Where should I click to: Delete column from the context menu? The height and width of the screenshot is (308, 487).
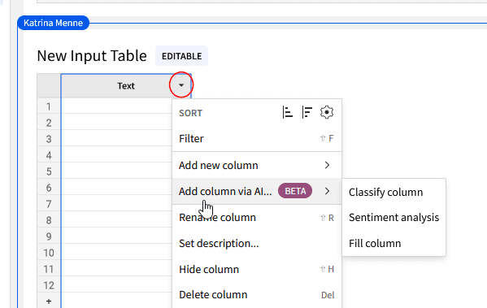click(257, 295)
